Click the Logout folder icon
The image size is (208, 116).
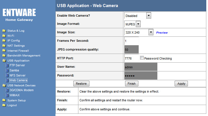coord(4,105)
